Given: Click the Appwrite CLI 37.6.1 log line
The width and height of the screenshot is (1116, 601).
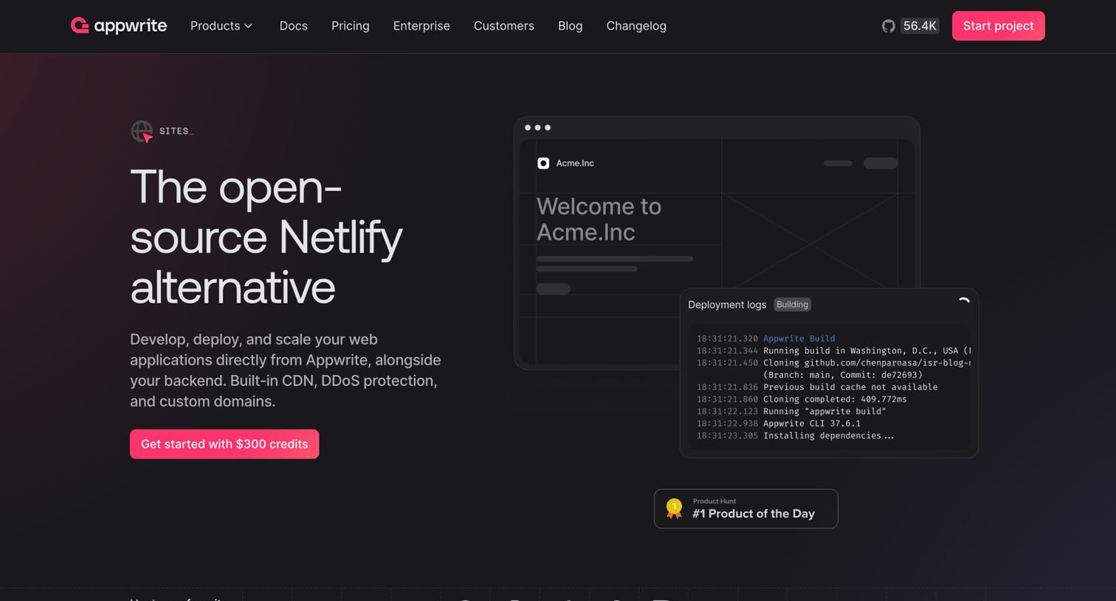Looking at the screenshot, I should pyautogui.click(x=779, y=424).
